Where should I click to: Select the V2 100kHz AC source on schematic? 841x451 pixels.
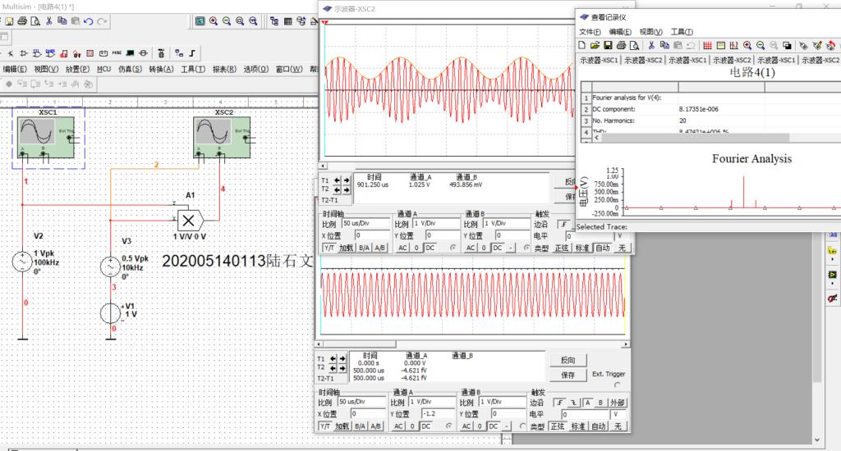click(22, 262)
